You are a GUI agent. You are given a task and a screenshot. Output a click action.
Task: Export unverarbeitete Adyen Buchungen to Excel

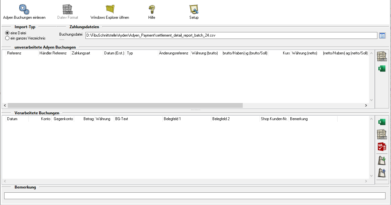pyautogui.click(x=382, y=69)
